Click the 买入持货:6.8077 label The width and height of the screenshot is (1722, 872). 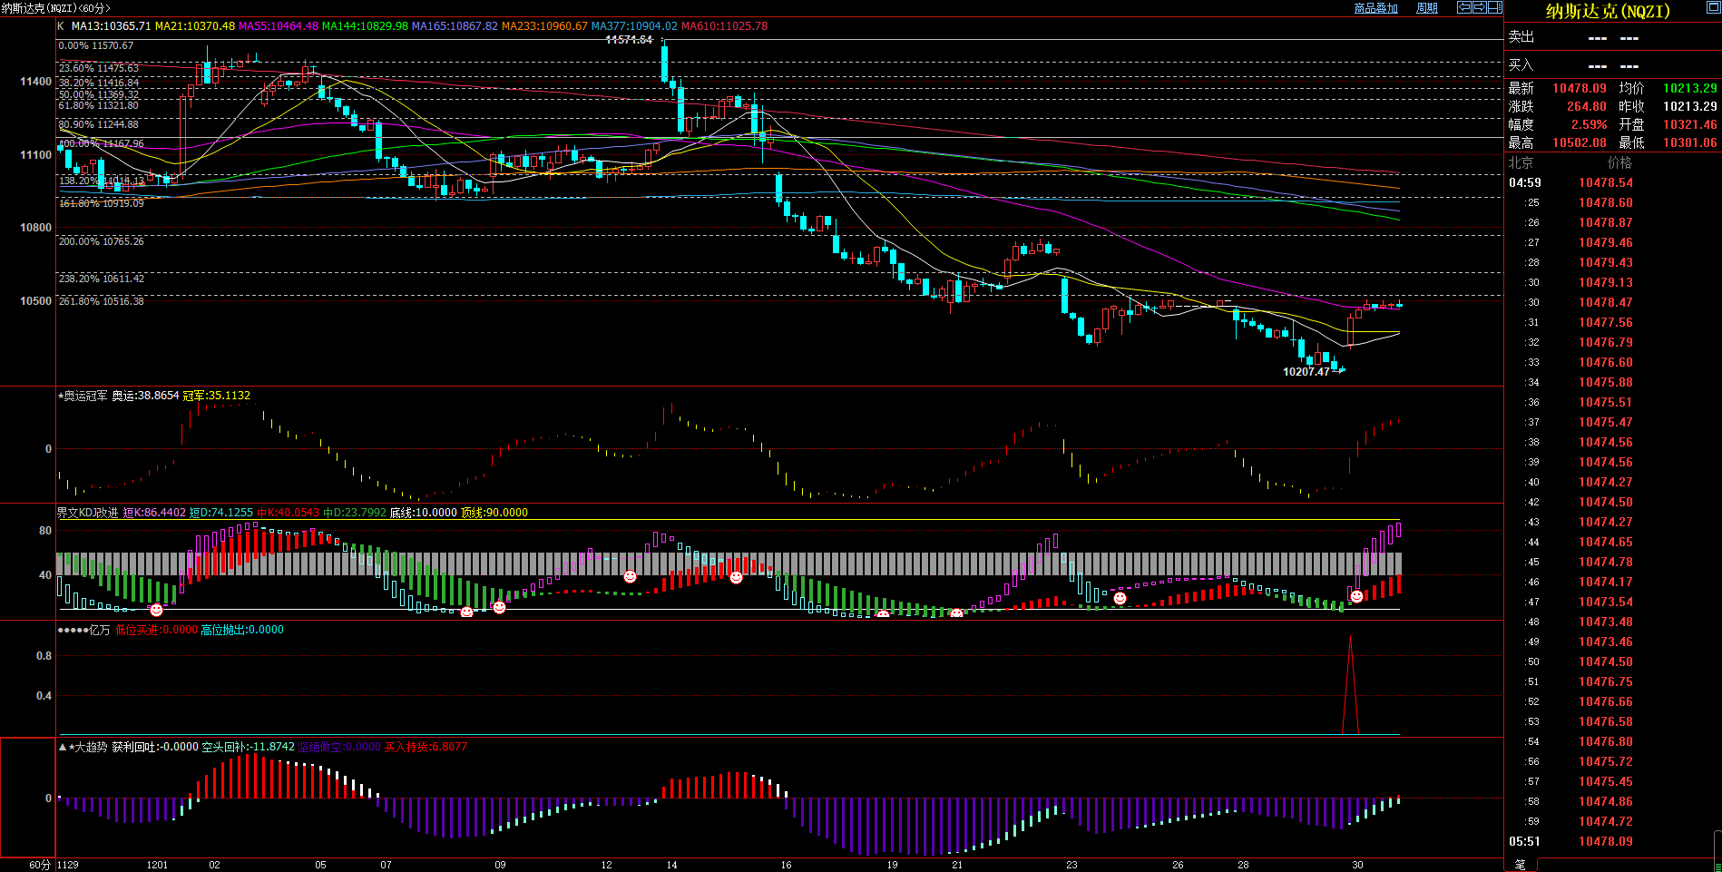tap(426, 747)
